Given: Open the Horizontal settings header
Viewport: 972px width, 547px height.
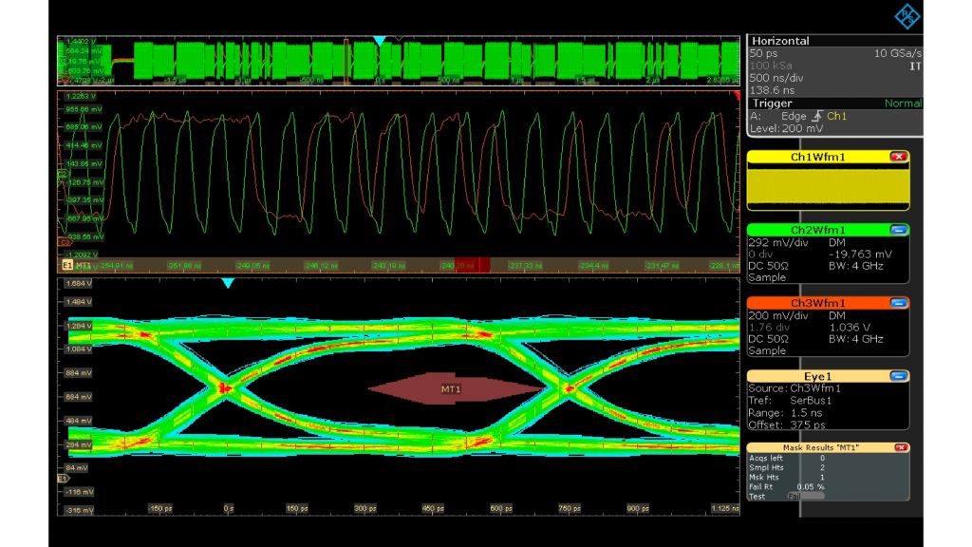Looking at the screenshot, I should [x=778, y=41].
